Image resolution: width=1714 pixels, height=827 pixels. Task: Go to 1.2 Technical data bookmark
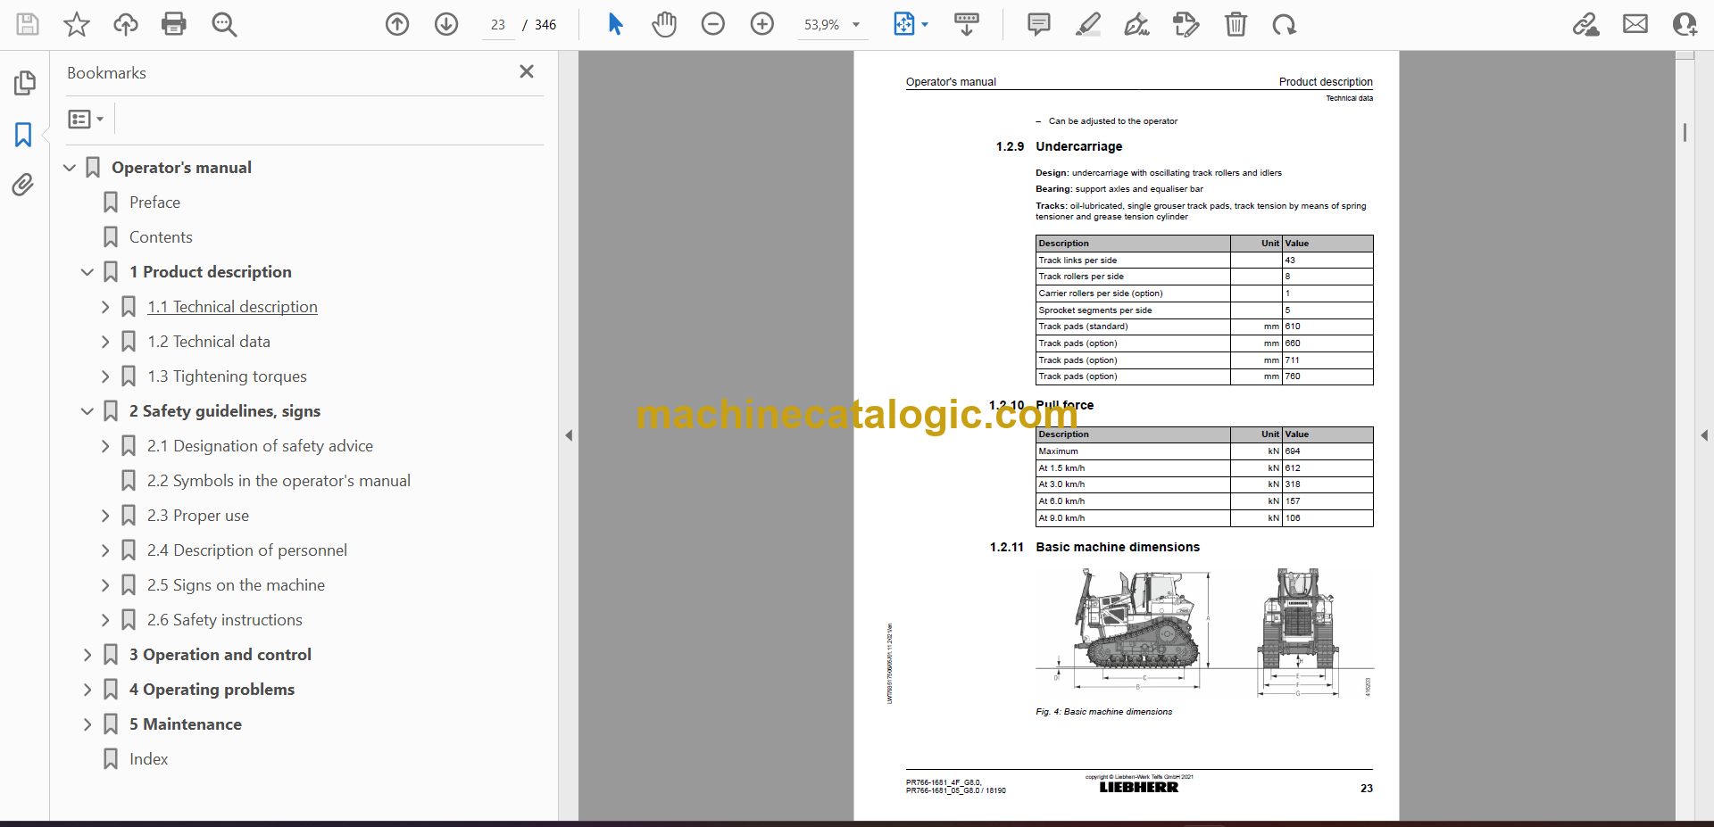[x=209, y=342]
